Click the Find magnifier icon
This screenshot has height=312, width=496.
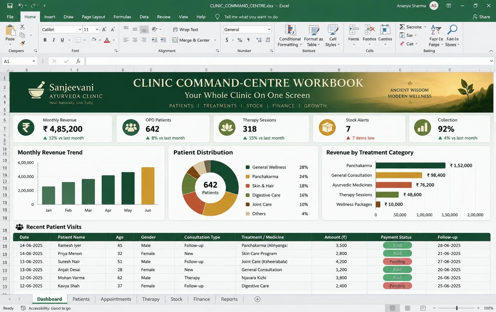point(453,30)
